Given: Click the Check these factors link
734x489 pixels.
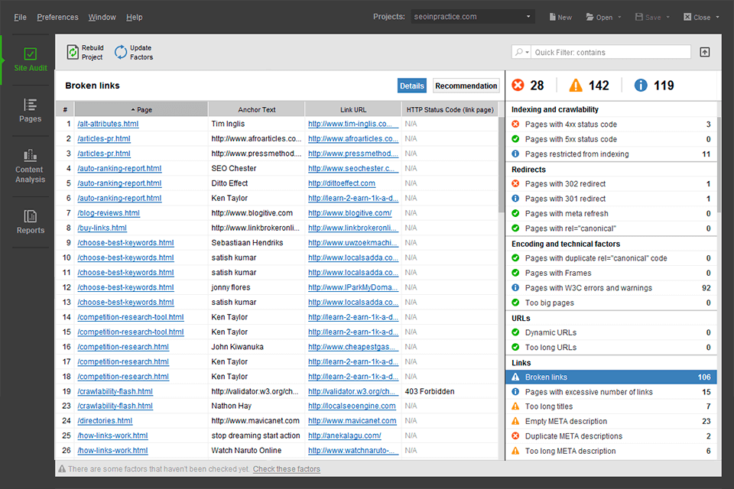Looking at the screenshot, I should point(287,469).
